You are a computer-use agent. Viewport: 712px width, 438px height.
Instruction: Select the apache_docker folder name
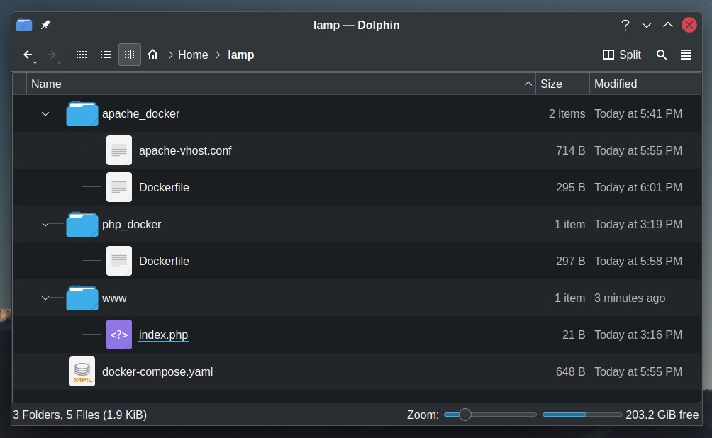coord(140,114)
